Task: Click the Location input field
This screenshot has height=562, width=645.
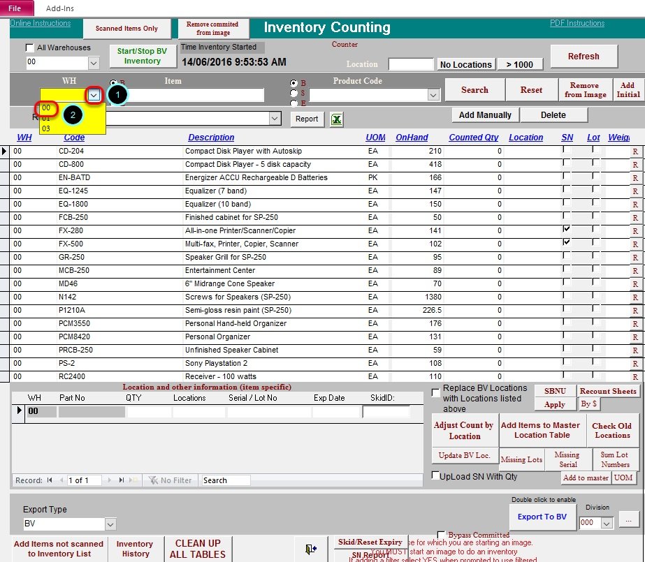Action: [411, 65]
